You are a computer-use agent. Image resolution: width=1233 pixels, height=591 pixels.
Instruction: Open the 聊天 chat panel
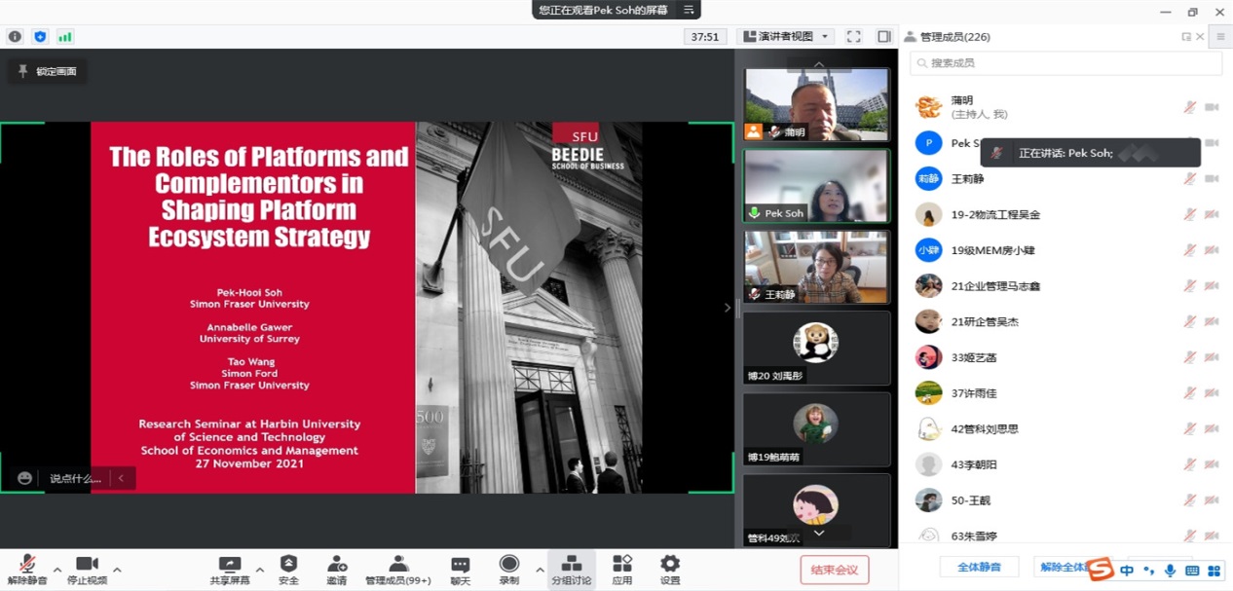click(460, 570)
